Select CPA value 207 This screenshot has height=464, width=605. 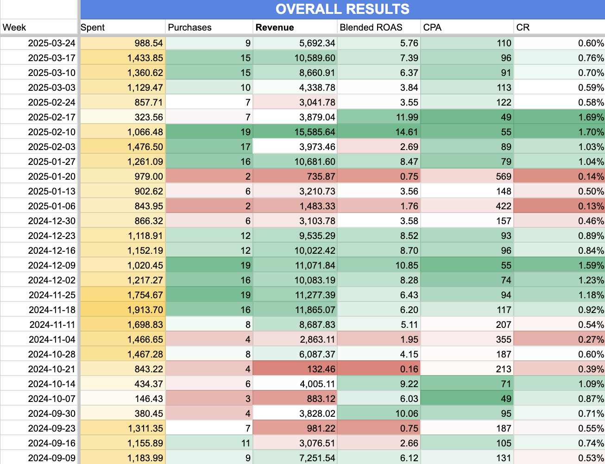point(467,325)
